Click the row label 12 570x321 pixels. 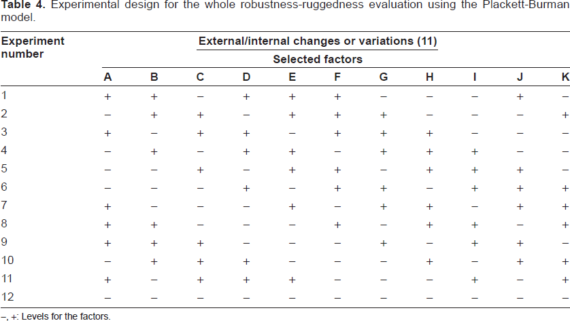point(7,297)
